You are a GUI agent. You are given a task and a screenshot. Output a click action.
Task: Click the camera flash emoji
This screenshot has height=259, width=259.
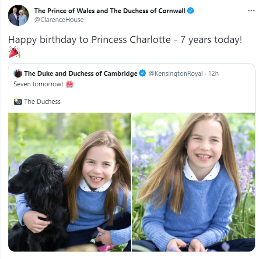point(18,101)
